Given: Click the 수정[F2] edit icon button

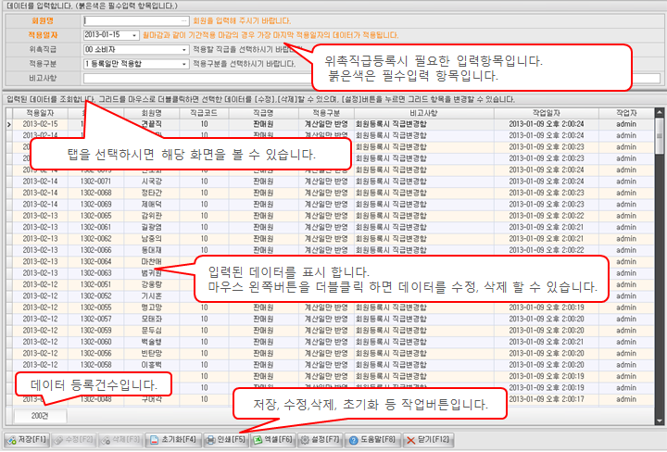Looking at the screenshot, I should pos(74,440).
